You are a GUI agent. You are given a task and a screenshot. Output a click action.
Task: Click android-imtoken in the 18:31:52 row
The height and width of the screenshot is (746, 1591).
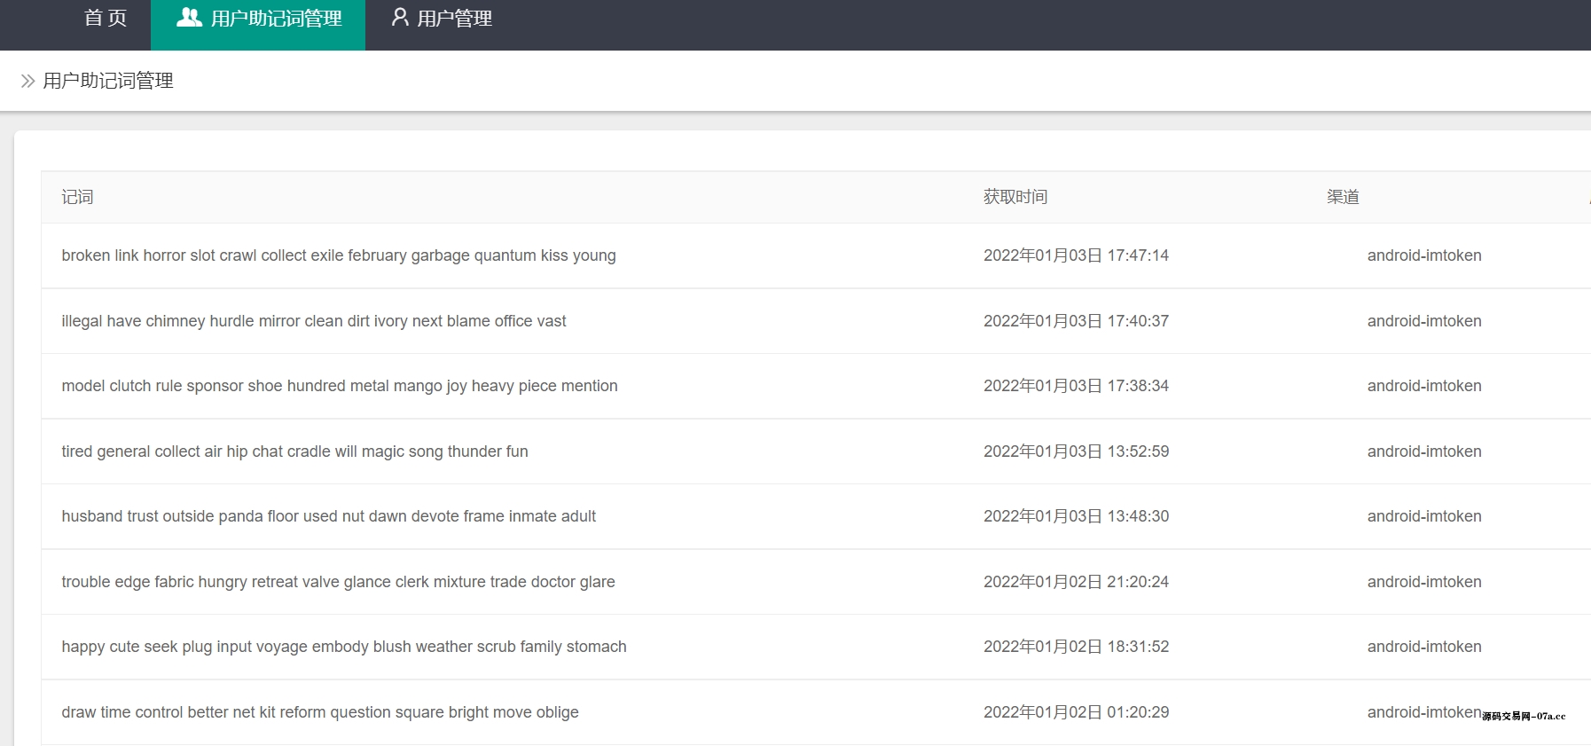(1423, 647)
